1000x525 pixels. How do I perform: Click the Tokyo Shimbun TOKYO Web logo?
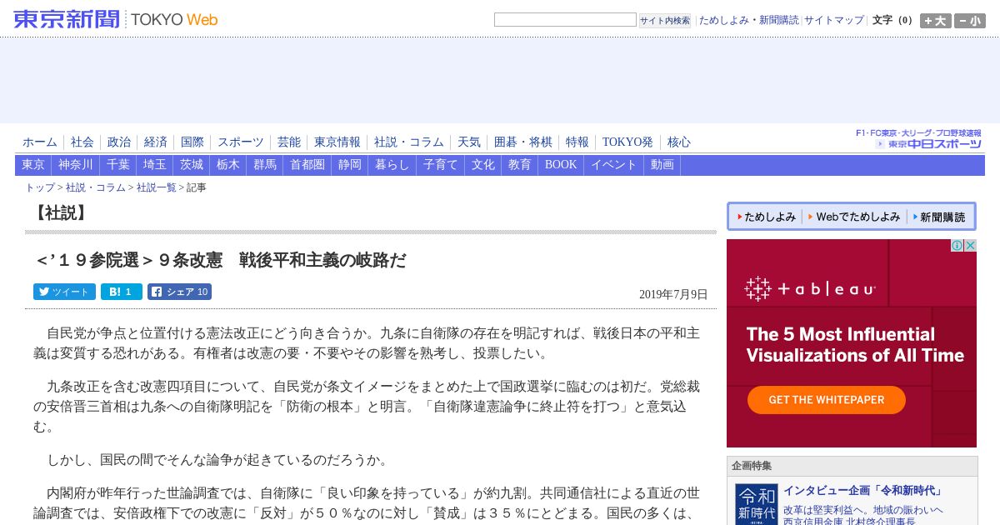(x=116, y=19)
